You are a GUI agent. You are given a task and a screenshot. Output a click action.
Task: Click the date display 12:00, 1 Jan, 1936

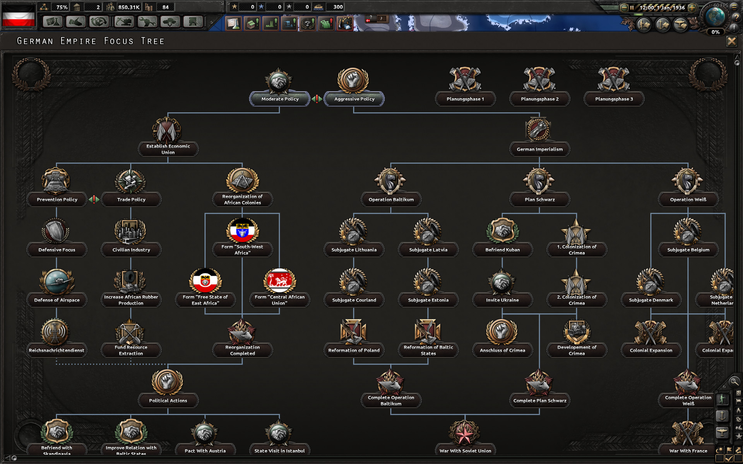coord(662,7)
